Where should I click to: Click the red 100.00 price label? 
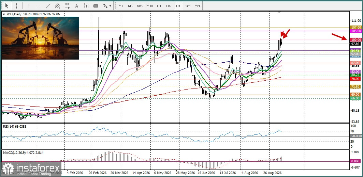[356, 40]
